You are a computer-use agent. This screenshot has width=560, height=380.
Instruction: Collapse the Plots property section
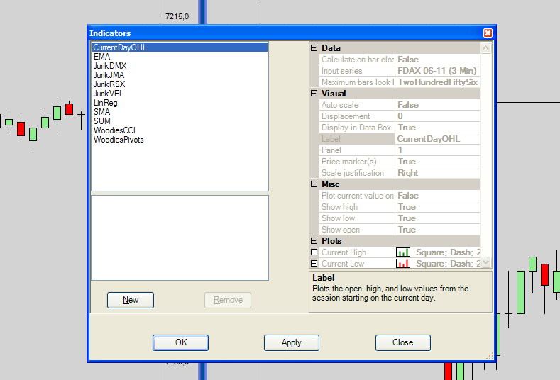[x=314, y=241]
